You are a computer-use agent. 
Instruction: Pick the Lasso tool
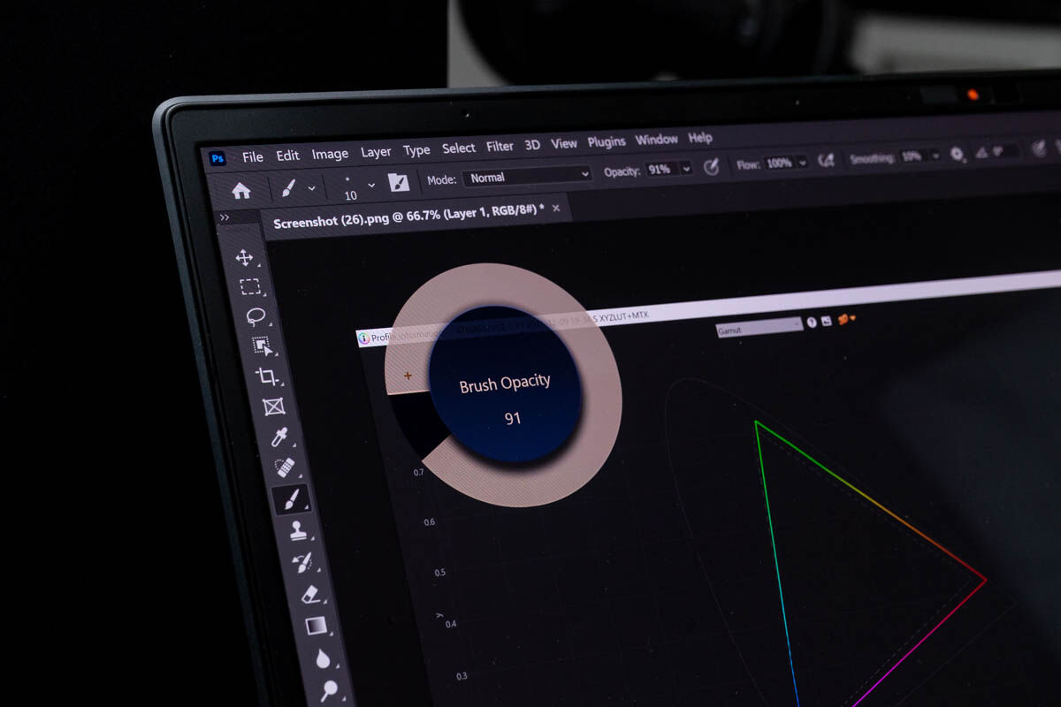[256, 315]
